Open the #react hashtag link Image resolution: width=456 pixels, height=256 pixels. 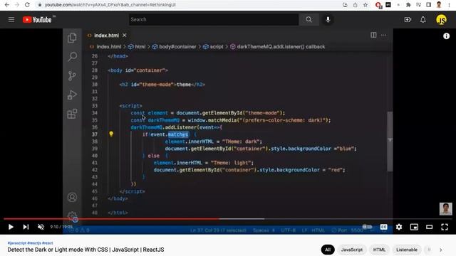point(48,243)
